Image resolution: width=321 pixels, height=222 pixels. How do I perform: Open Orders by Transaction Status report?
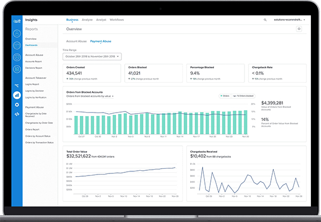click(39, 142)
